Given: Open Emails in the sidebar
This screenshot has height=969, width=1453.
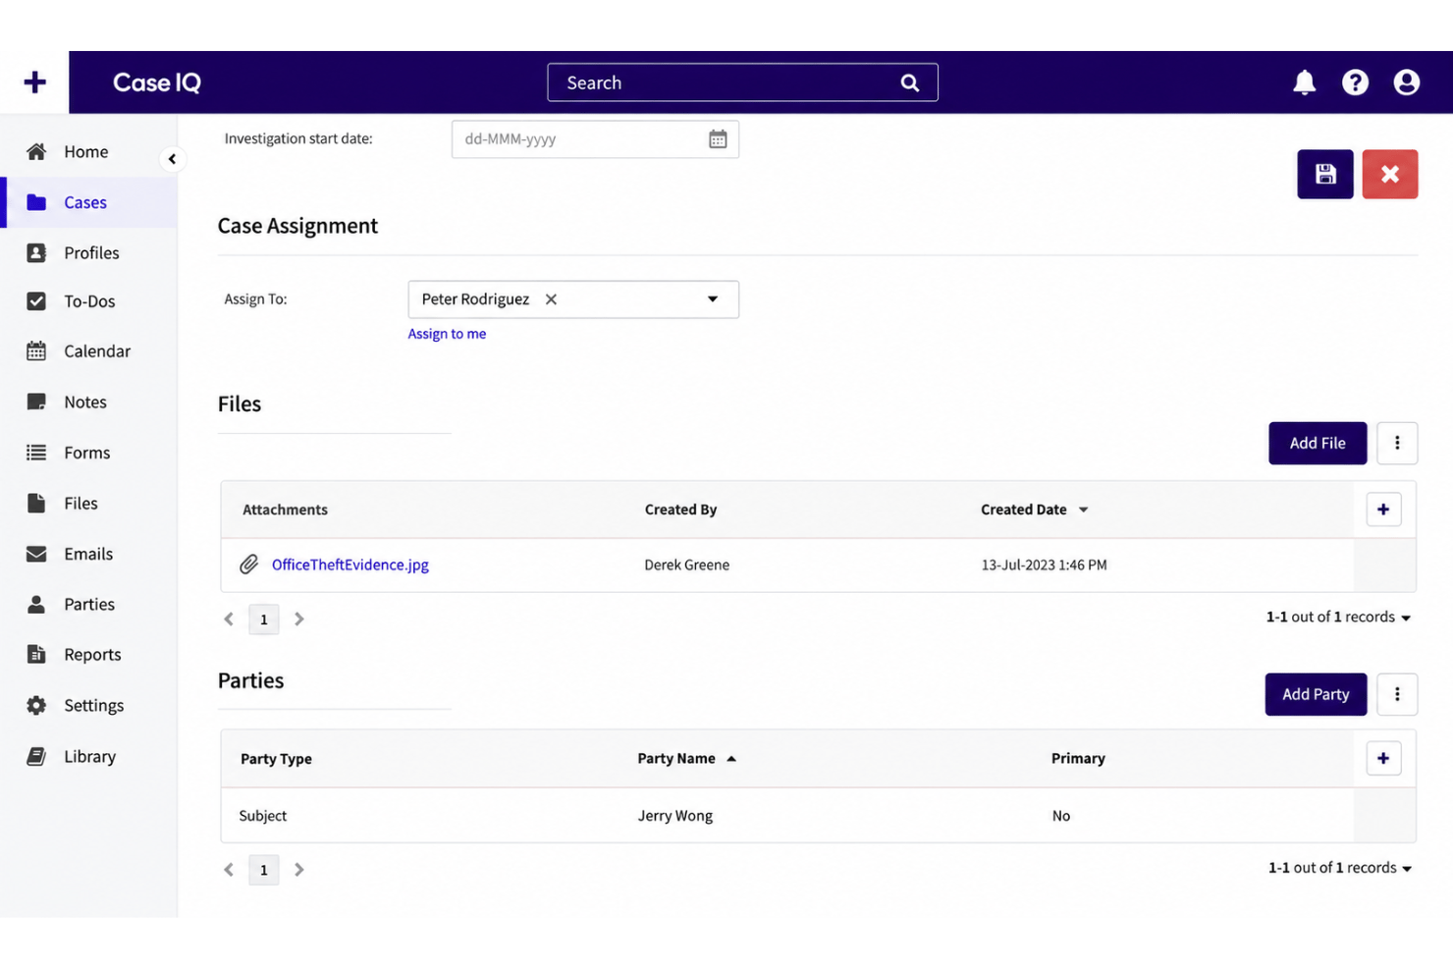Looking at the screenshot, I should click(88, 554).
